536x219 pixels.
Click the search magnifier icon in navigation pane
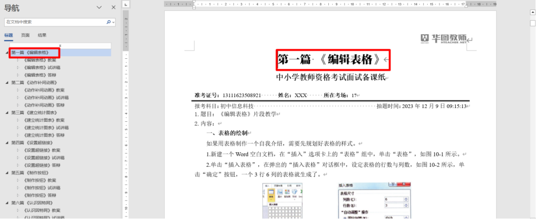[108, 22]
